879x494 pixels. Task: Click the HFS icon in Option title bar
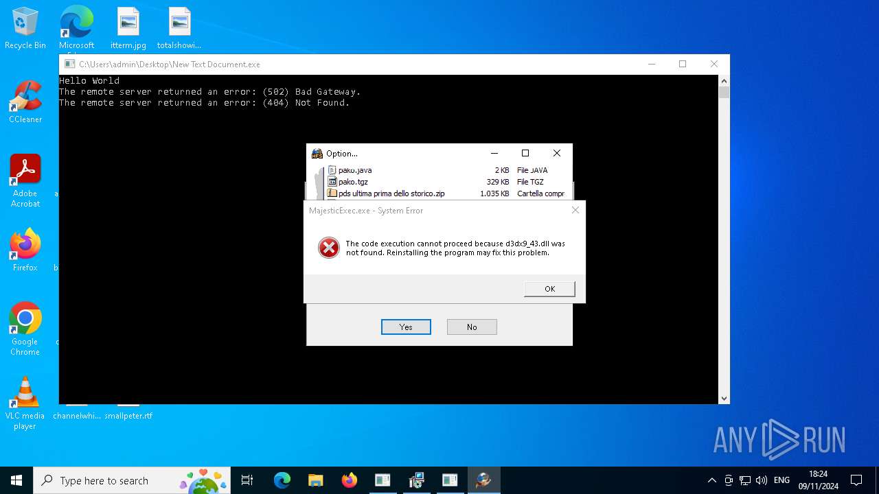pos(317,153)
